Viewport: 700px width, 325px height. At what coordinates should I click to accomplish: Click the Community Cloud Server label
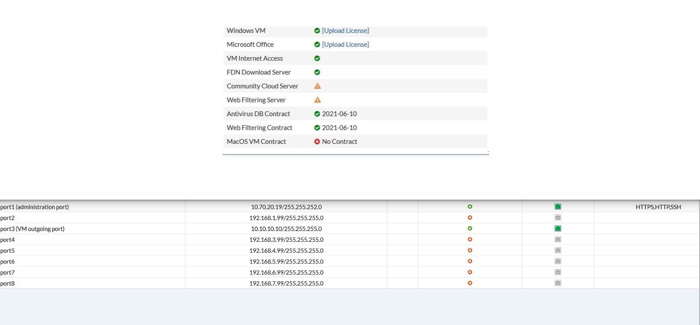click(x=262, y=86)
